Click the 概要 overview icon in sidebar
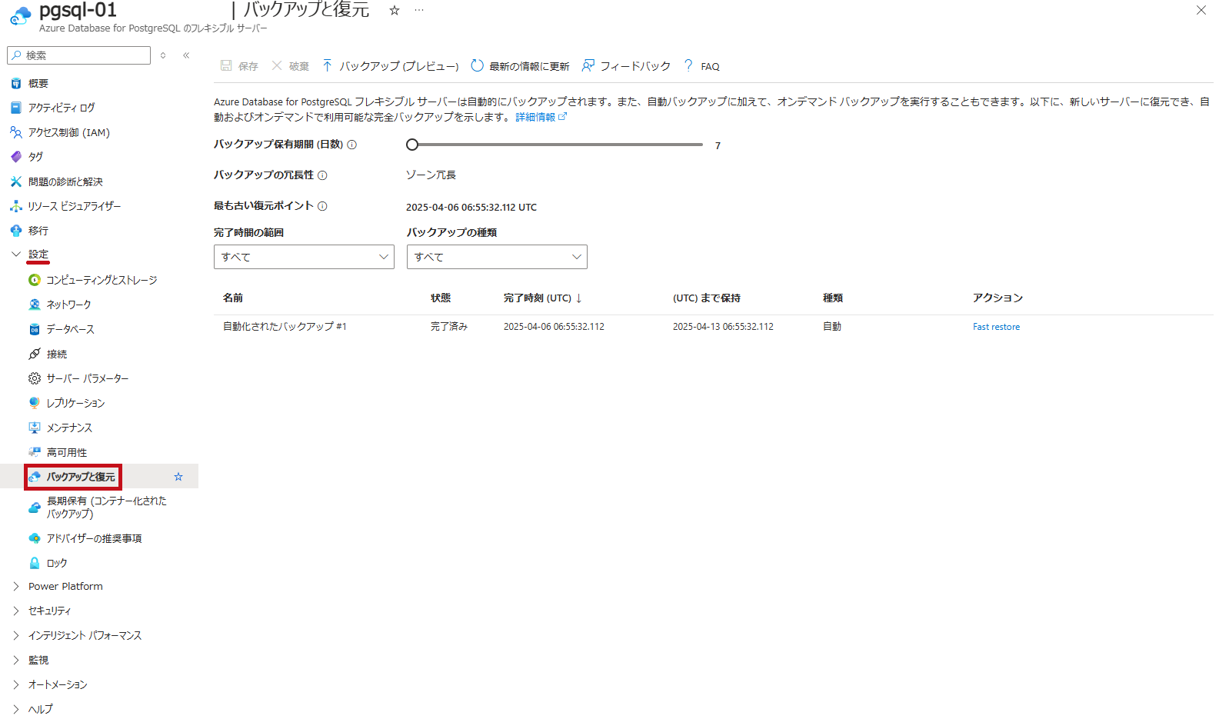The height and width of the screenshot is (719, 1219). coord(15,83)
